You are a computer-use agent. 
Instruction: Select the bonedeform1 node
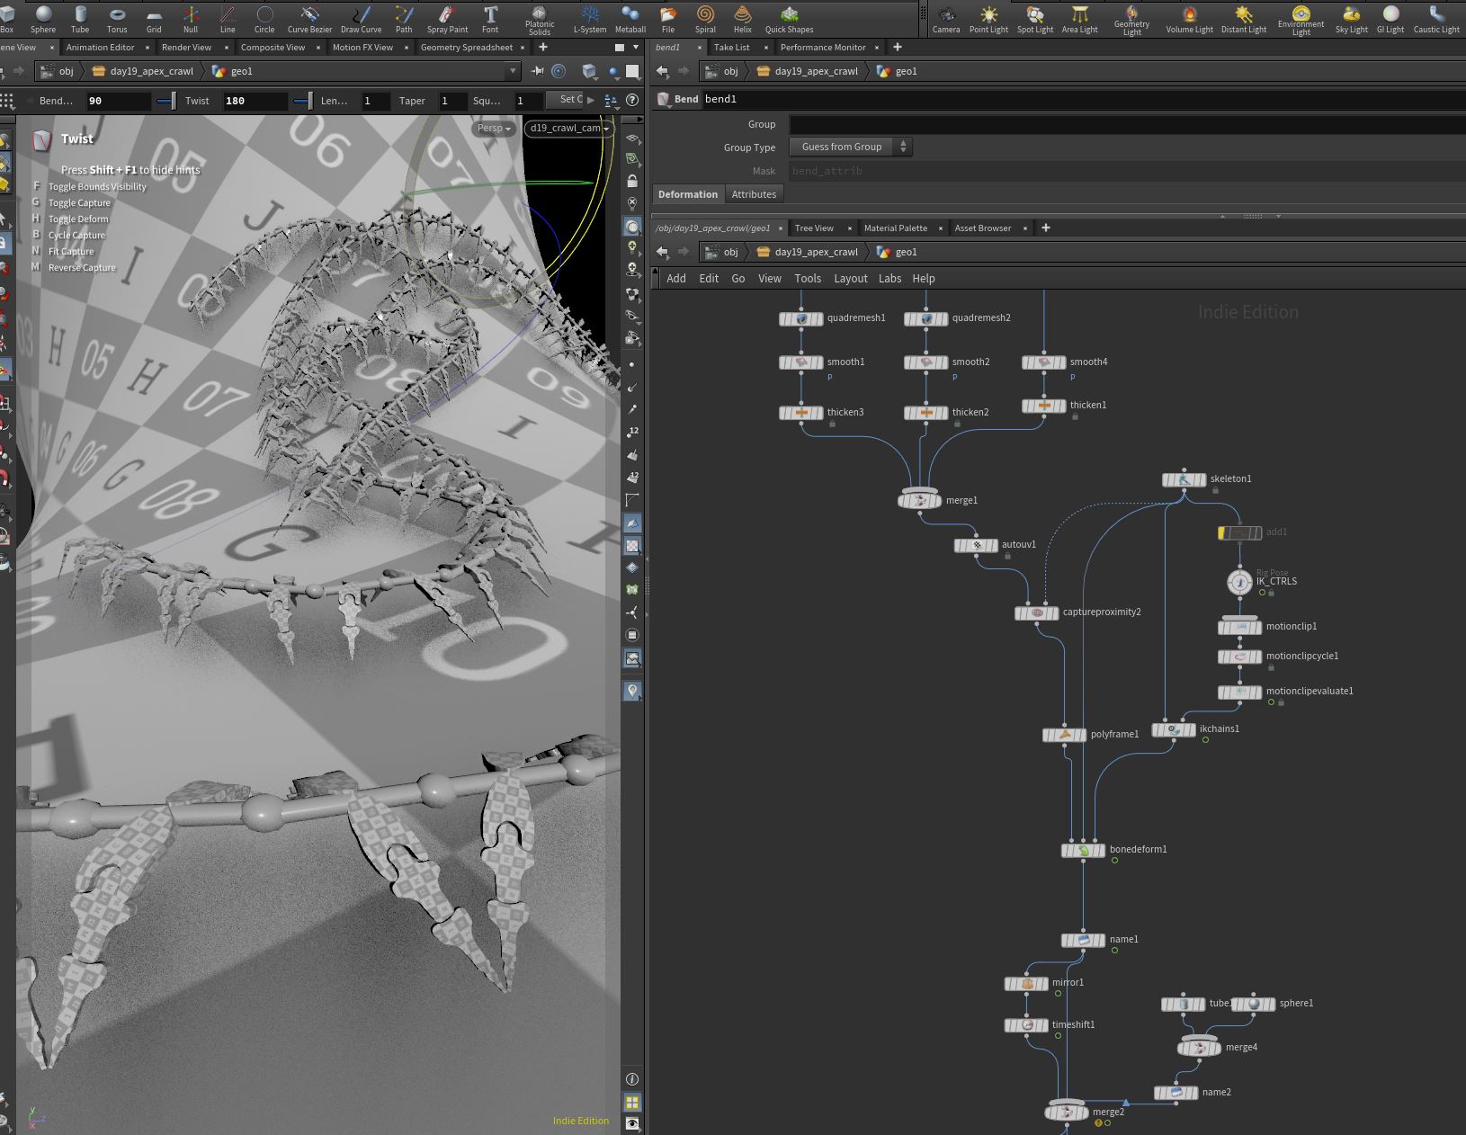click(x=1084, y=850)
